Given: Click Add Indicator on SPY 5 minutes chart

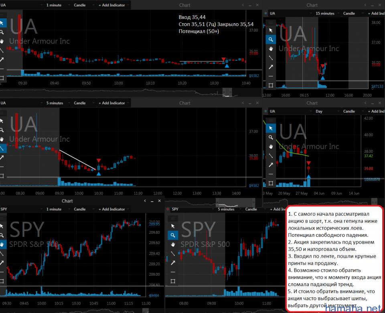Looking at the screenshot, I should click(278, 209).
